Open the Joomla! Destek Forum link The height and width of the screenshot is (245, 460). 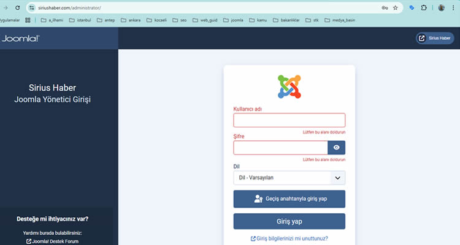point(53,241)
